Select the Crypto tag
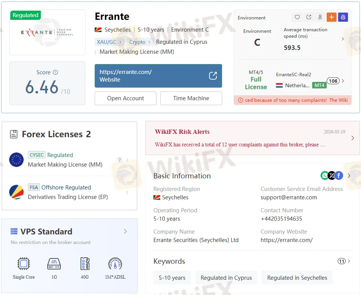Image resolution: width=361 pixels, height=295 pixels. 137,42
